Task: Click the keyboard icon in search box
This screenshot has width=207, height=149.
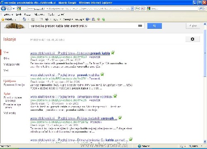Action: click(x=140, y=26)
